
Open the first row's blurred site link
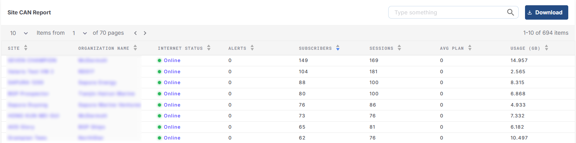[32, 60]
